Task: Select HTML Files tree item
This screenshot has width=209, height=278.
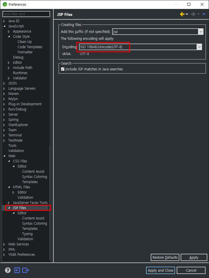Action: click(x=21, y=187)
